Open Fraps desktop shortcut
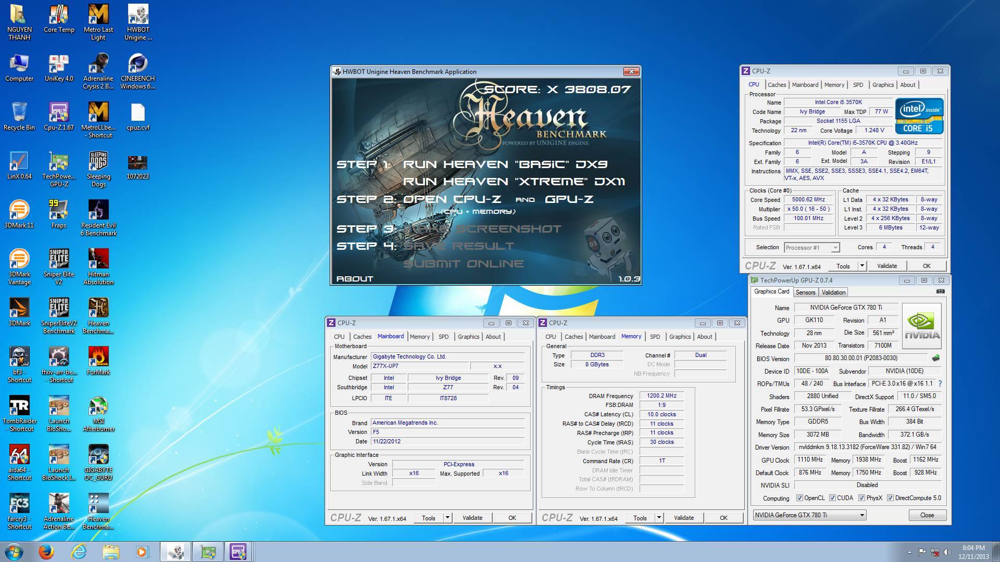The image size is (1000, 562). 59,214
